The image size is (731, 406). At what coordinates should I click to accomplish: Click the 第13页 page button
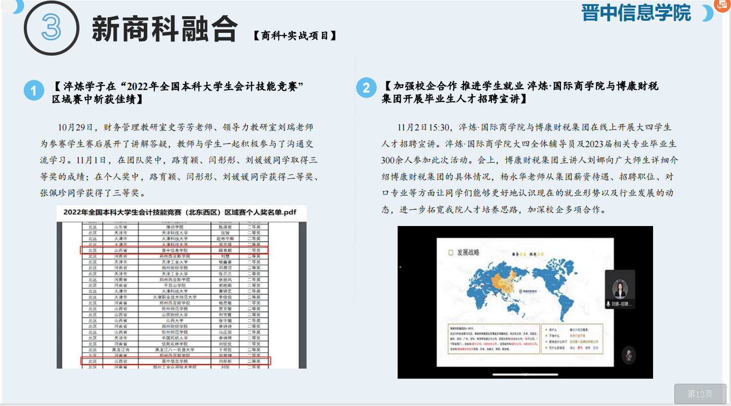pos(700,394)
